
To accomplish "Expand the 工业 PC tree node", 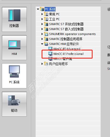I will point(42,19).
